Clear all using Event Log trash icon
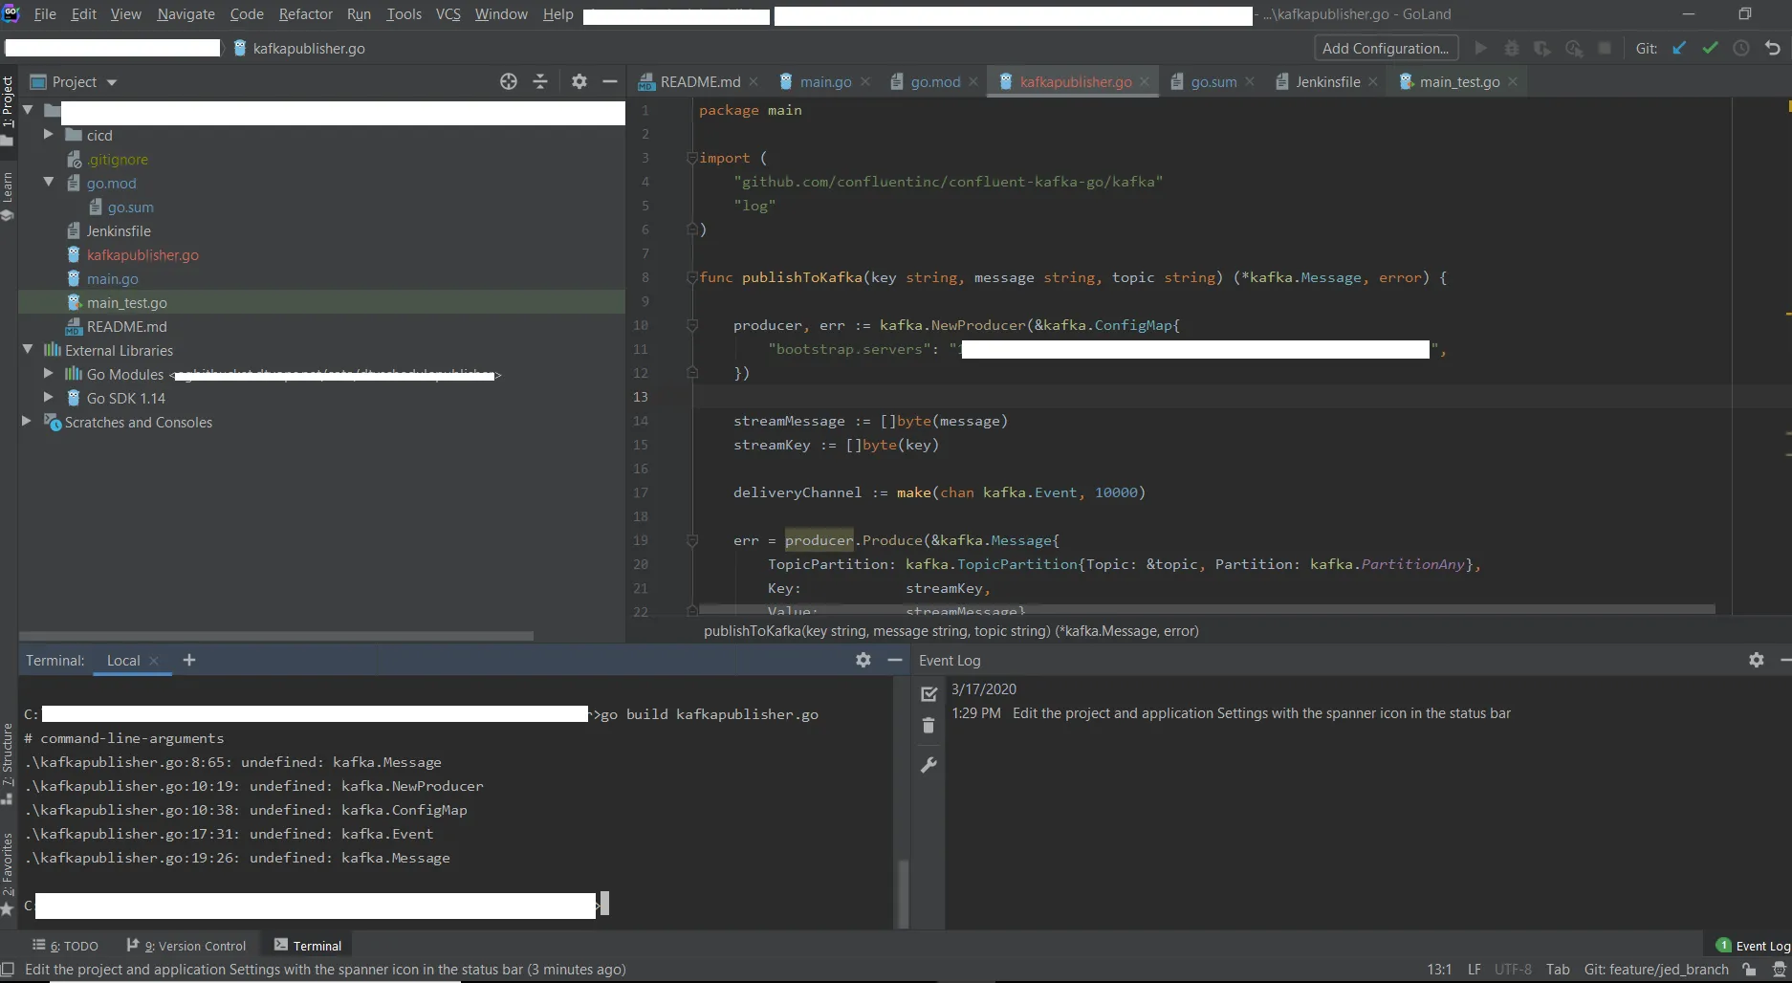The width and height of the screenshot is (1792, 983). tap(928, 726)
